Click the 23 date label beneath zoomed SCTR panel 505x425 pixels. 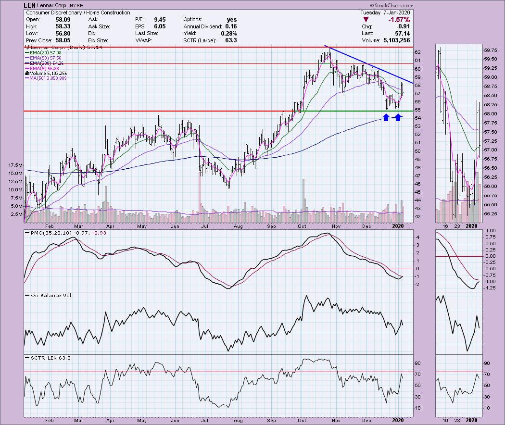pyautogui.click(x=457, y=420)
